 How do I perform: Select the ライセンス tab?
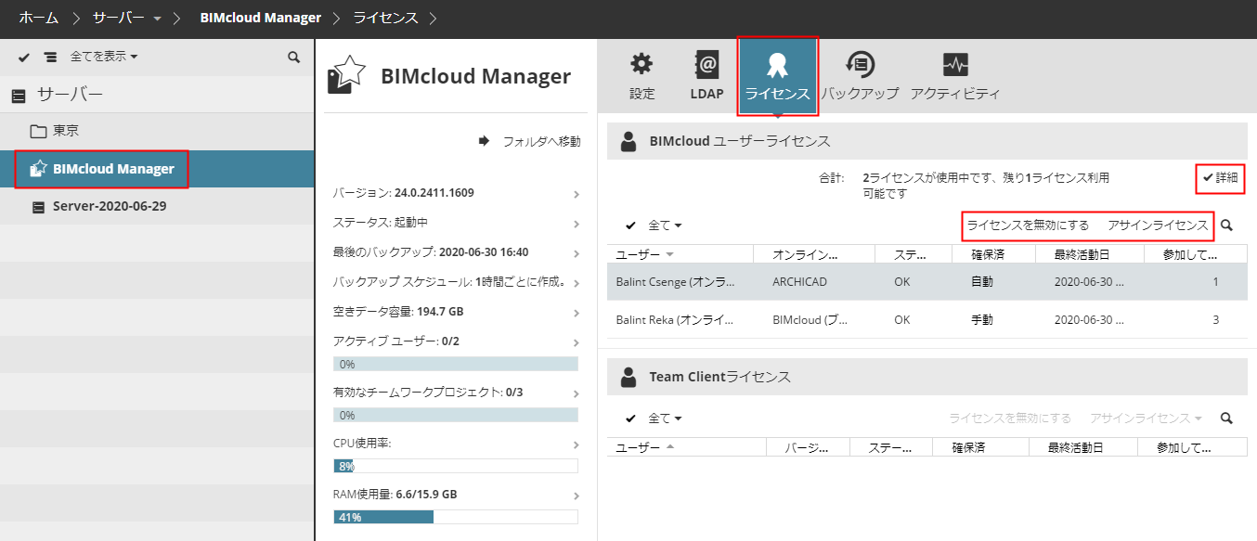coord(777,76)
